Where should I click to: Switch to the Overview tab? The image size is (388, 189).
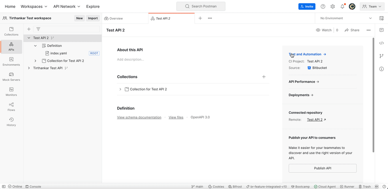[125, 18]
